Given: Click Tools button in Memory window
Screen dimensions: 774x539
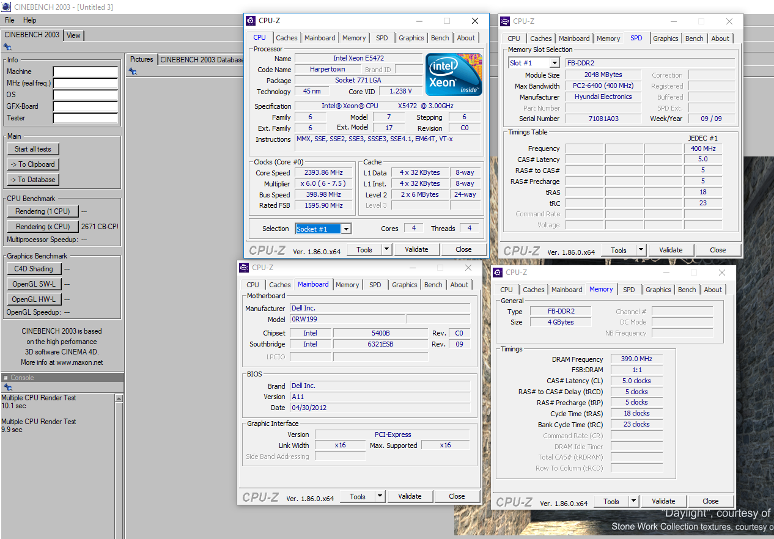Looking at the screenshot, I should tap(611, 502).
